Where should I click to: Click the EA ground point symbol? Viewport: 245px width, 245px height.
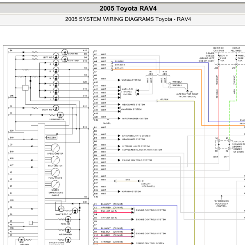(x=187, y=91)
